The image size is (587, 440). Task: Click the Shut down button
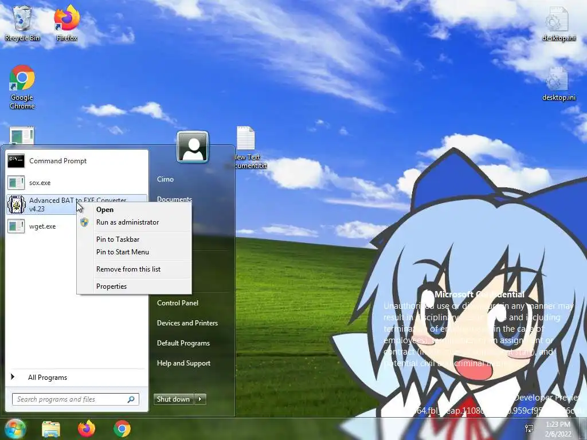click(x=174, y=399)
